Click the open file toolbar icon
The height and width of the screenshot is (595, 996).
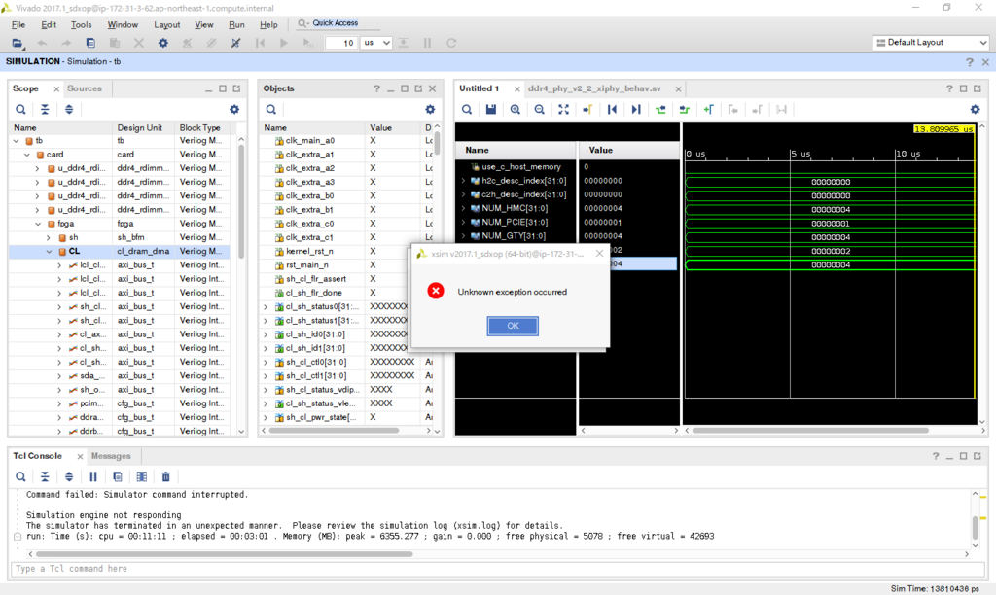tap(18, 43)
